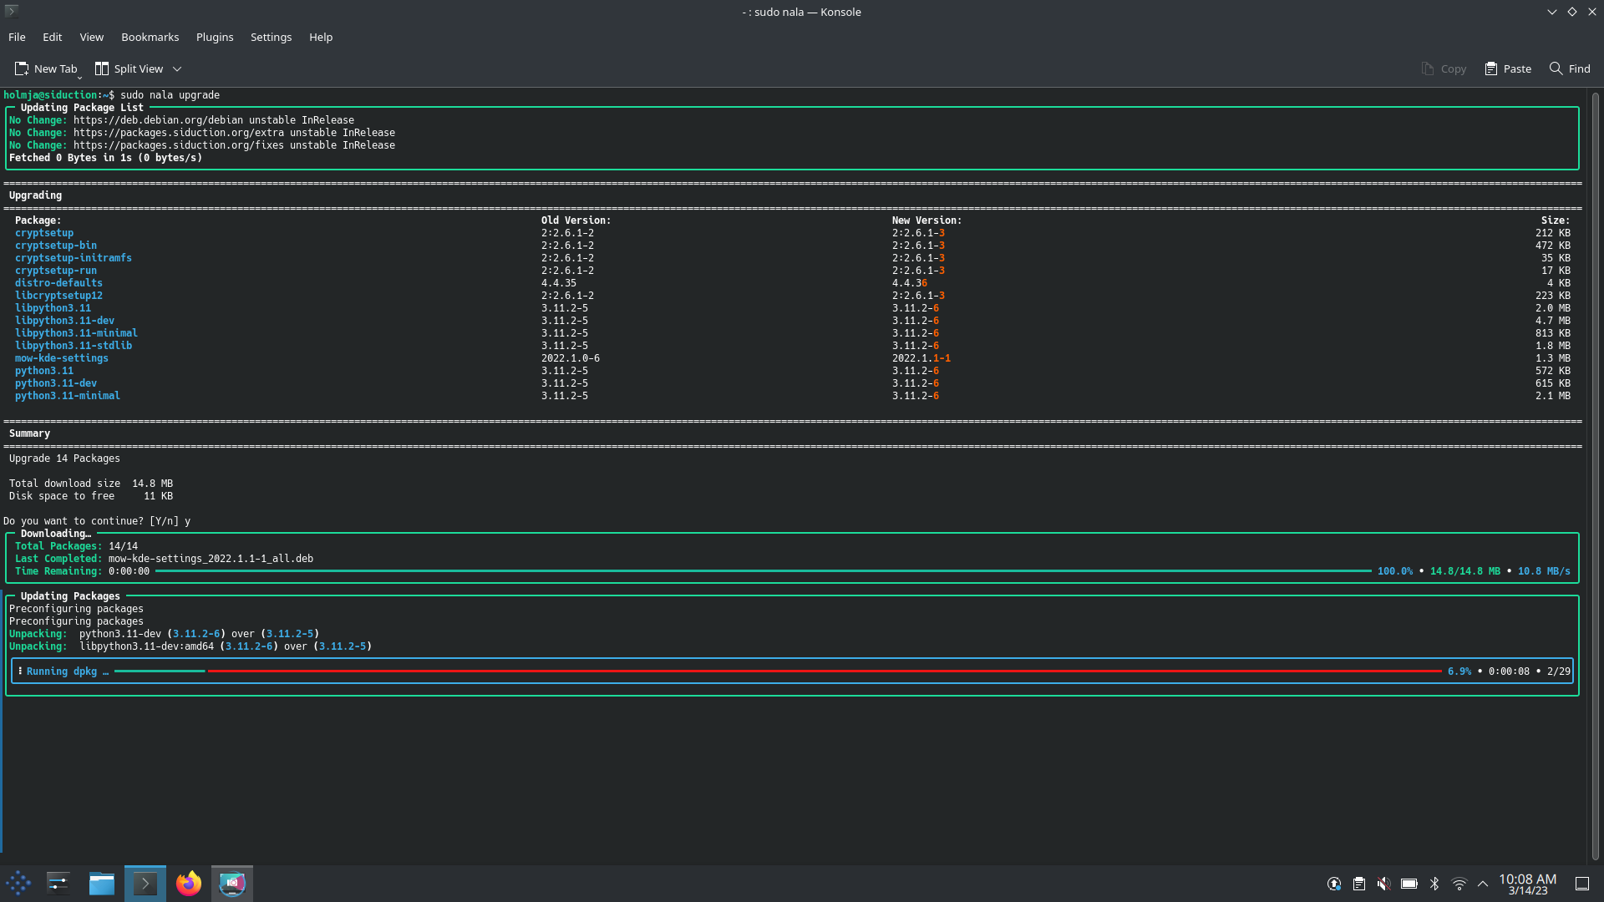This screenshot has width=1604, height=902.
Task: Open a New Tab in Konsole
Action: tap(46, 68)
